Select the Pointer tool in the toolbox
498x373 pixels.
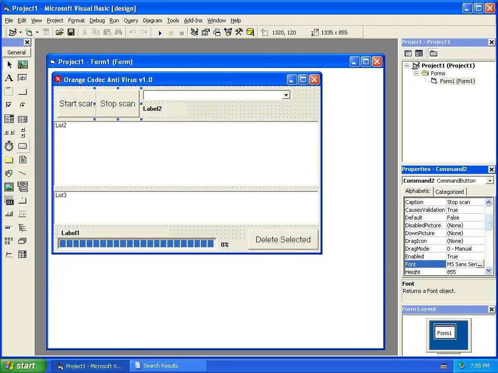(9, 65)
